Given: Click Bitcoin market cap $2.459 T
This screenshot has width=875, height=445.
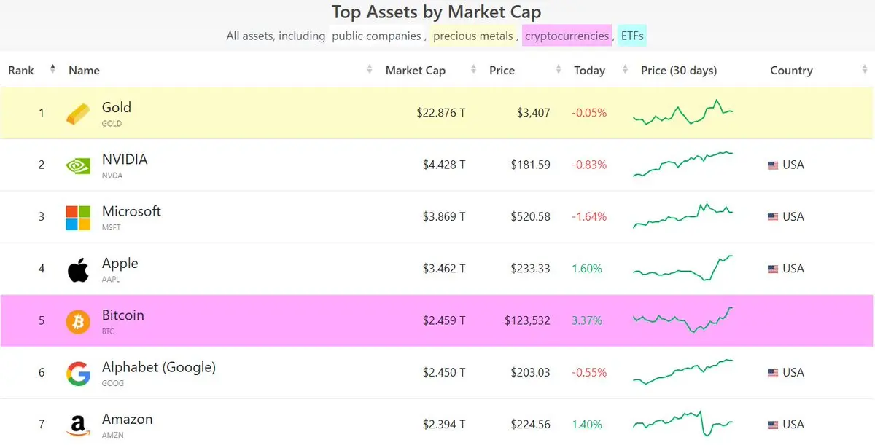Looking at the screenshot, I should [x=444, y=321].
